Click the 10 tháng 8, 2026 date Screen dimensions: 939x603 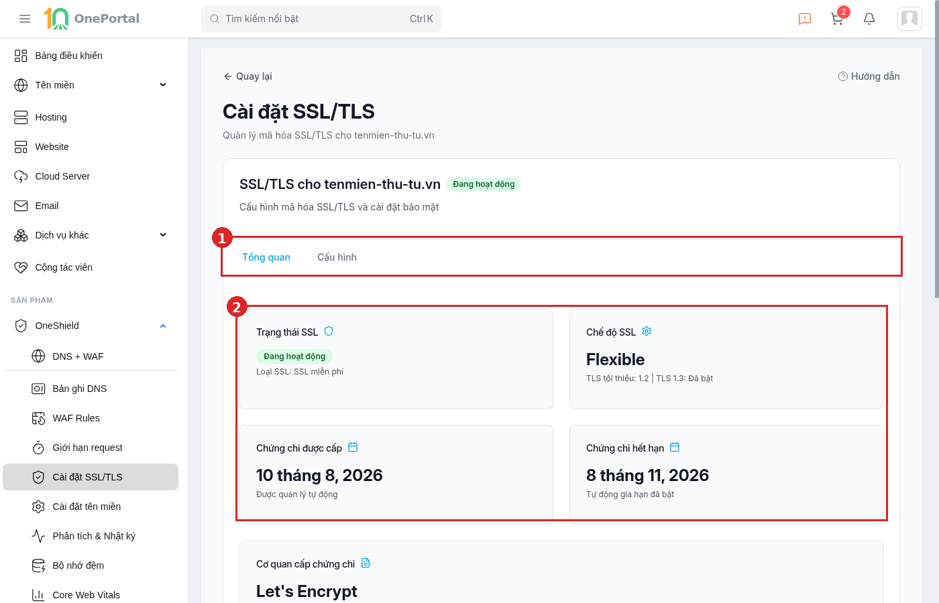pyautogui.click(x=319, y=475)
